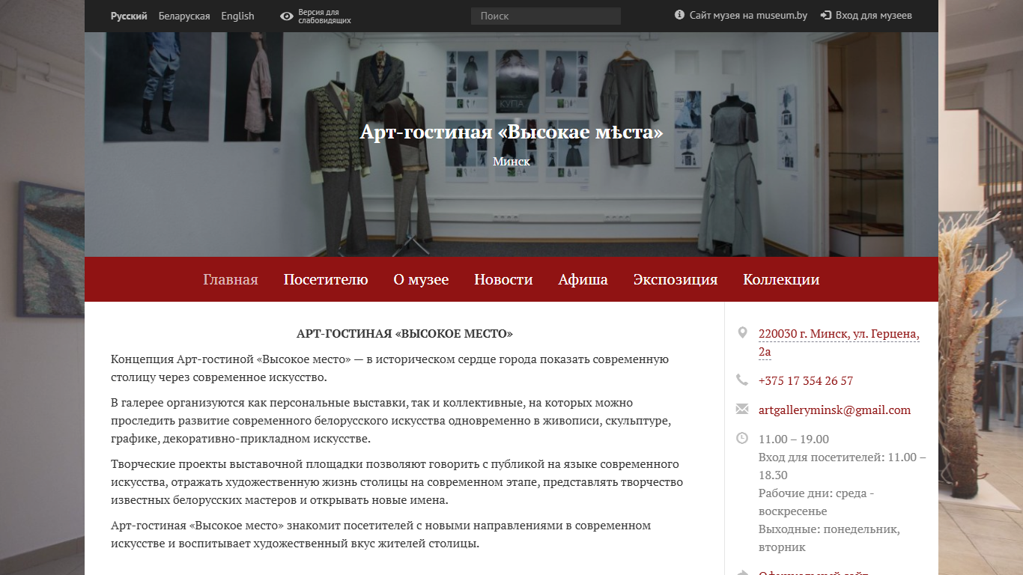Click paragraph starting Арт-гостиная «Высокое место» знакомит
Viewport: 1023px width, 575px height.
(x=380, y=534)
